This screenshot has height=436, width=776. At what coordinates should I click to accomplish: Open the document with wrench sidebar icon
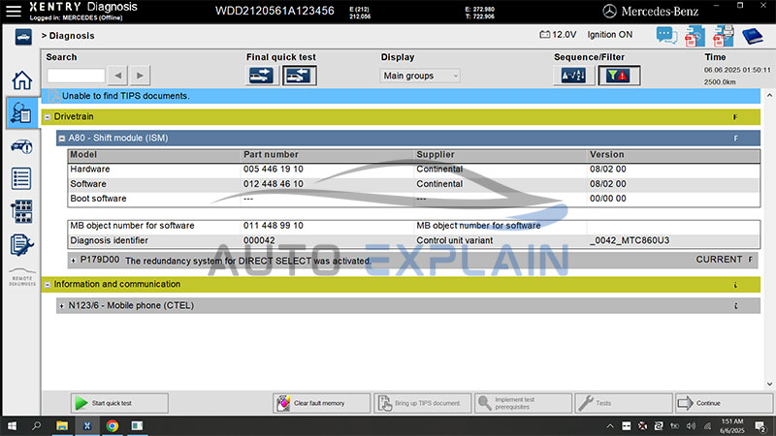(21, 245)
